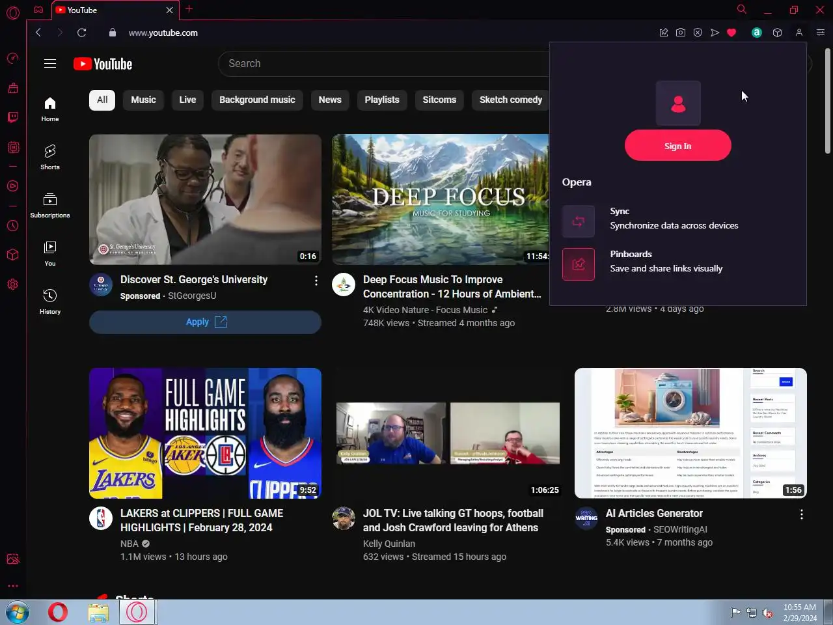The height and width of the screenshot is (625, 833).
Task: Open ad blocker shield icon
Action: (x=698, y=33)
